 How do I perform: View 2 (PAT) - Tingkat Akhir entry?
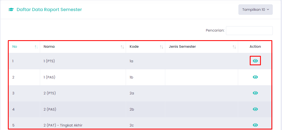[255, 125]
